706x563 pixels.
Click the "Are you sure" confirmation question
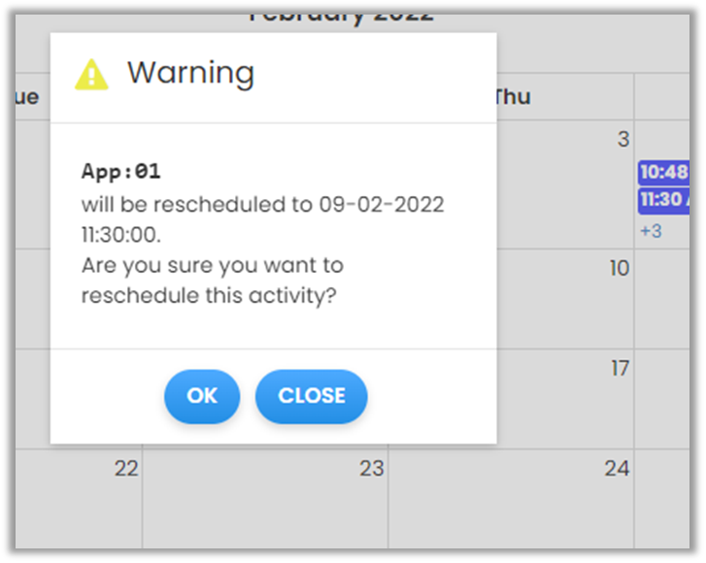pos(212,280)
